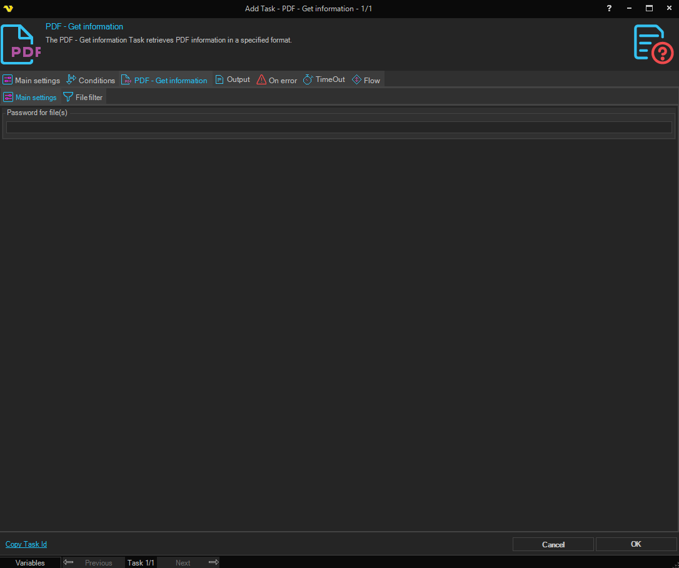Open the Variables panel button

31,562
